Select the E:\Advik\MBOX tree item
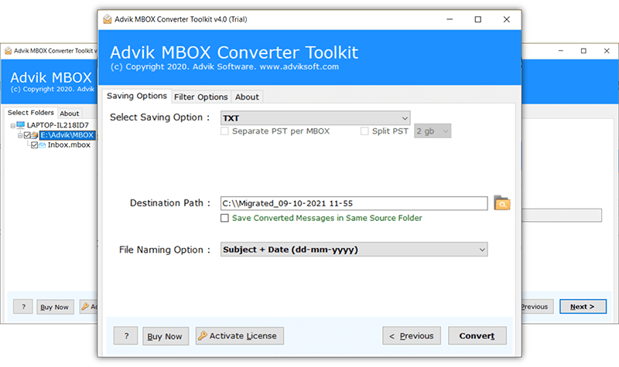This screenshot has width=619, height=367. 67,135
